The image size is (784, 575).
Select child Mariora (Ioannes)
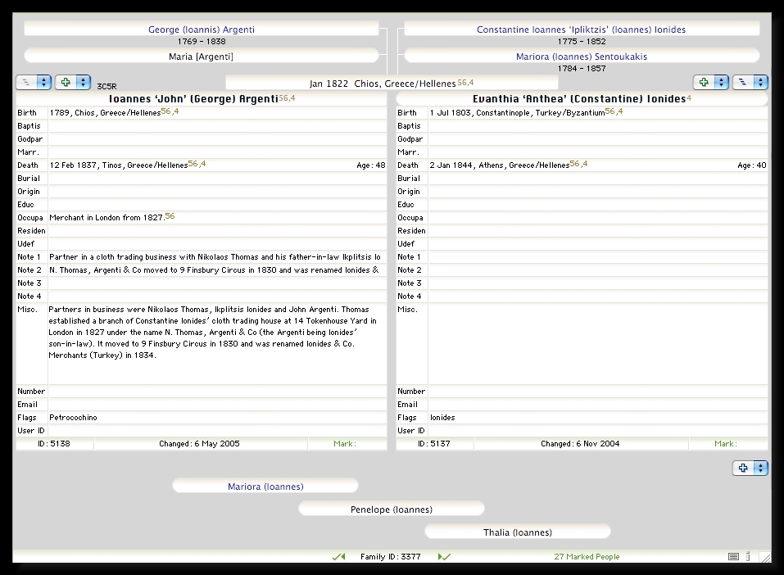(265, 487)
